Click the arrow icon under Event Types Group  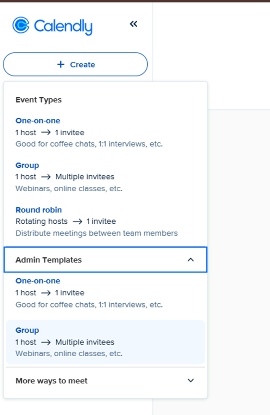(46, 177)
